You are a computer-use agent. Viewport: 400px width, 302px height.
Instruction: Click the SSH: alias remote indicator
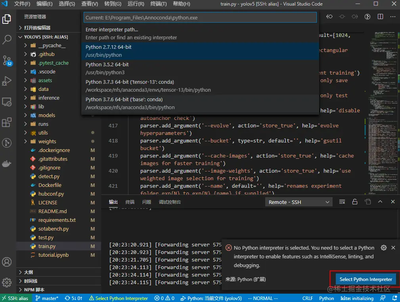point(15,298)
